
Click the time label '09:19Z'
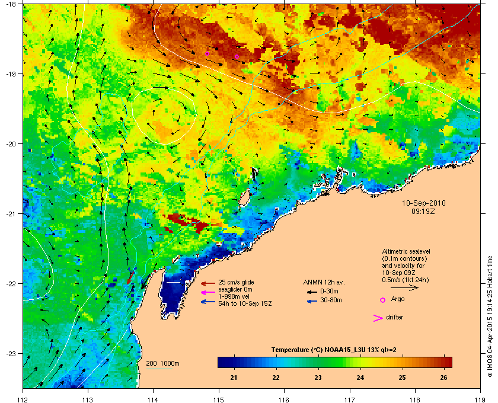[423, 211]
